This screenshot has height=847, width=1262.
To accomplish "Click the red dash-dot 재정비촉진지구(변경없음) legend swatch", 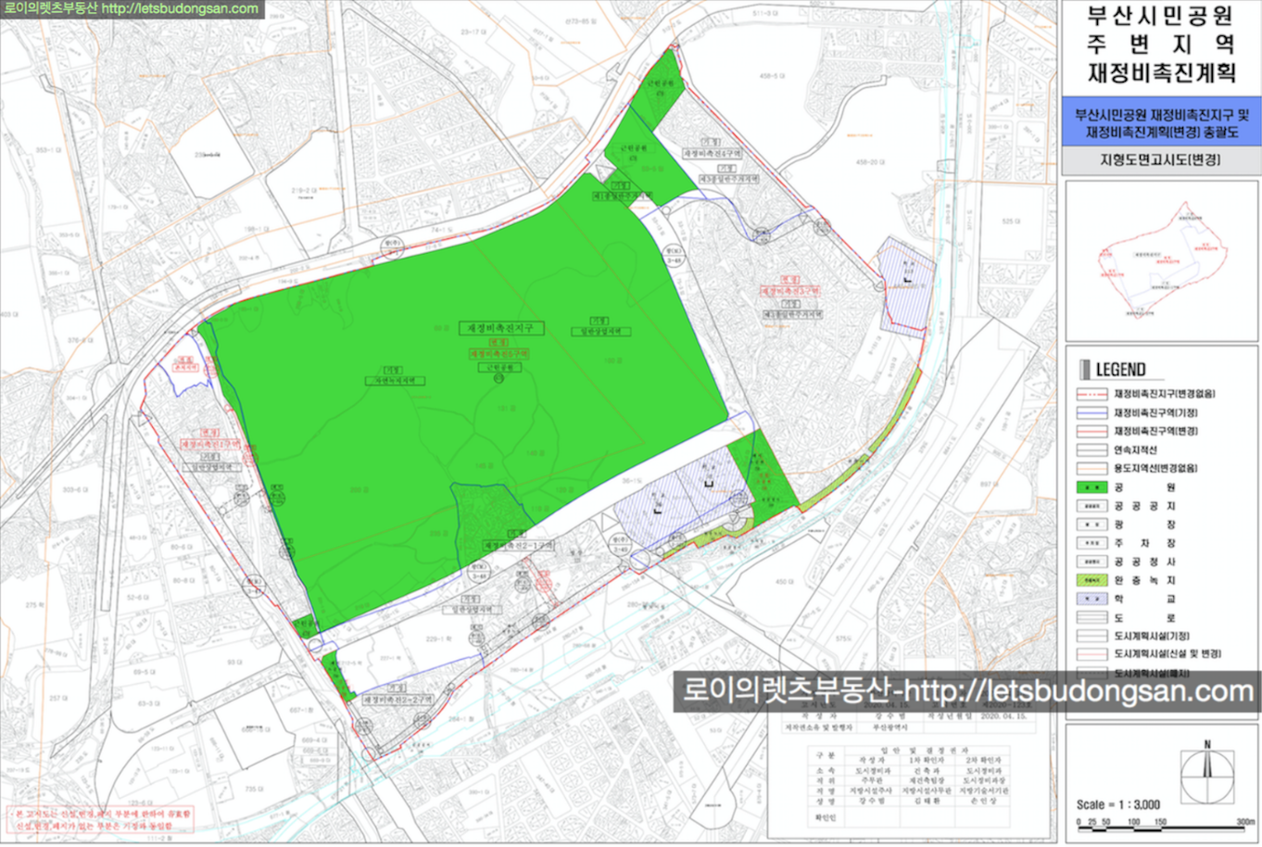I will pyautogui.click(x=1092, y=394).
